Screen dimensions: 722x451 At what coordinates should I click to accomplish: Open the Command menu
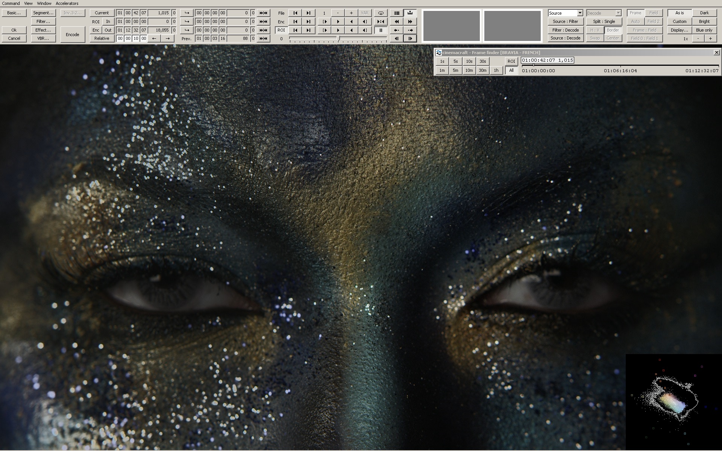click(x=11, y=3)
